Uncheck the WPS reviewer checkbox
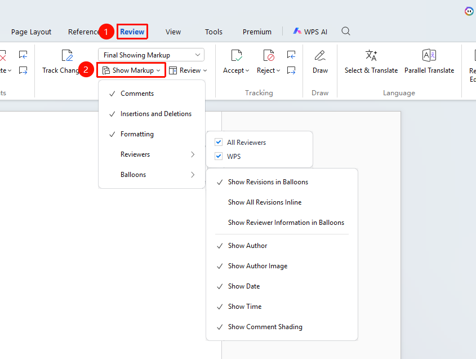The height and width of the screenshot is (359, 476). [x=219, y=156]
